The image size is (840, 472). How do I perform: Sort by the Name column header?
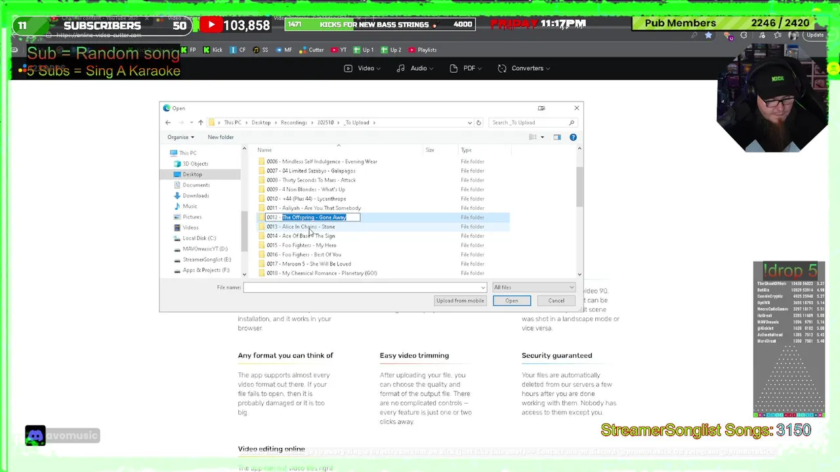point(264,150)
